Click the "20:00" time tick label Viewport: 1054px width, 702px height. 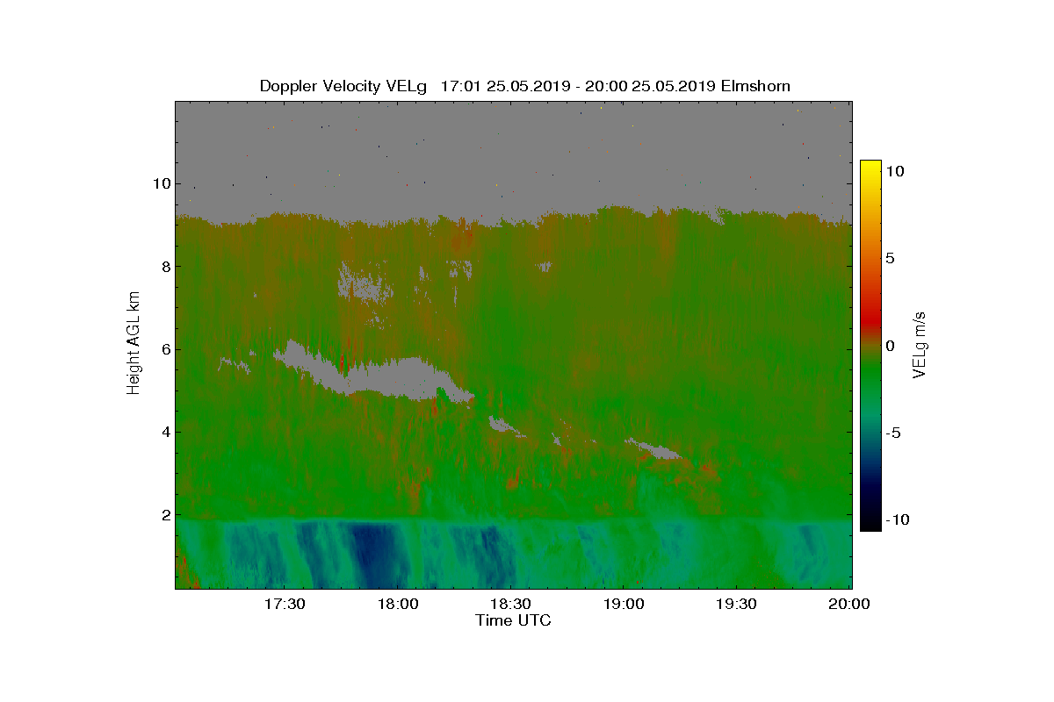849,604
